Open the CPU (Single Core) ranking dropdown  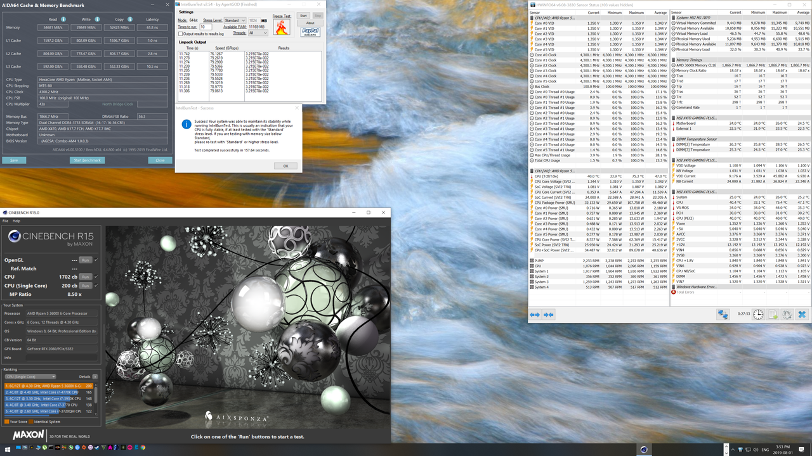pos(30,377)
